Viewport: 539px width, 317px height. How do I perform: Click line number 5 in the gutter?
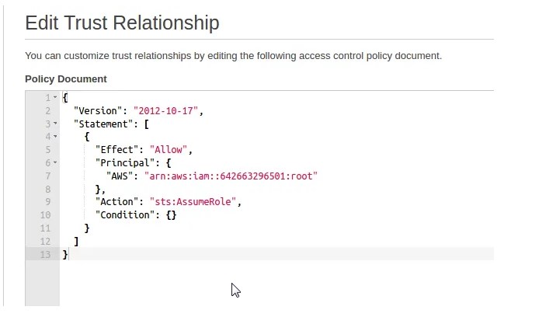point(47,150)
